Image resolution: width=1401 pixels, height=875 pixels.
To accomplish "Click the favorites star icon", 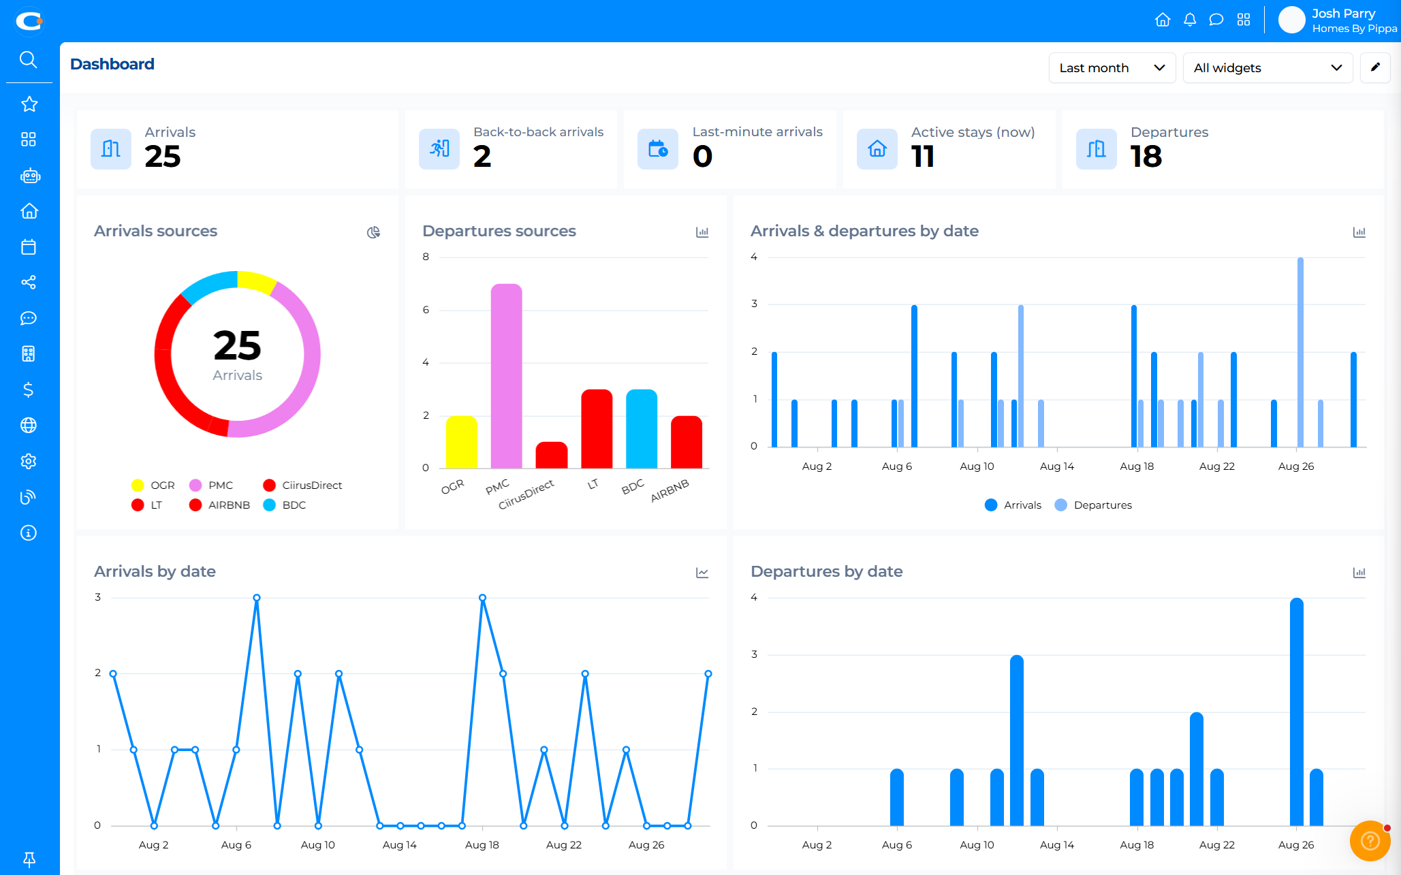I will tap(29, 104).
